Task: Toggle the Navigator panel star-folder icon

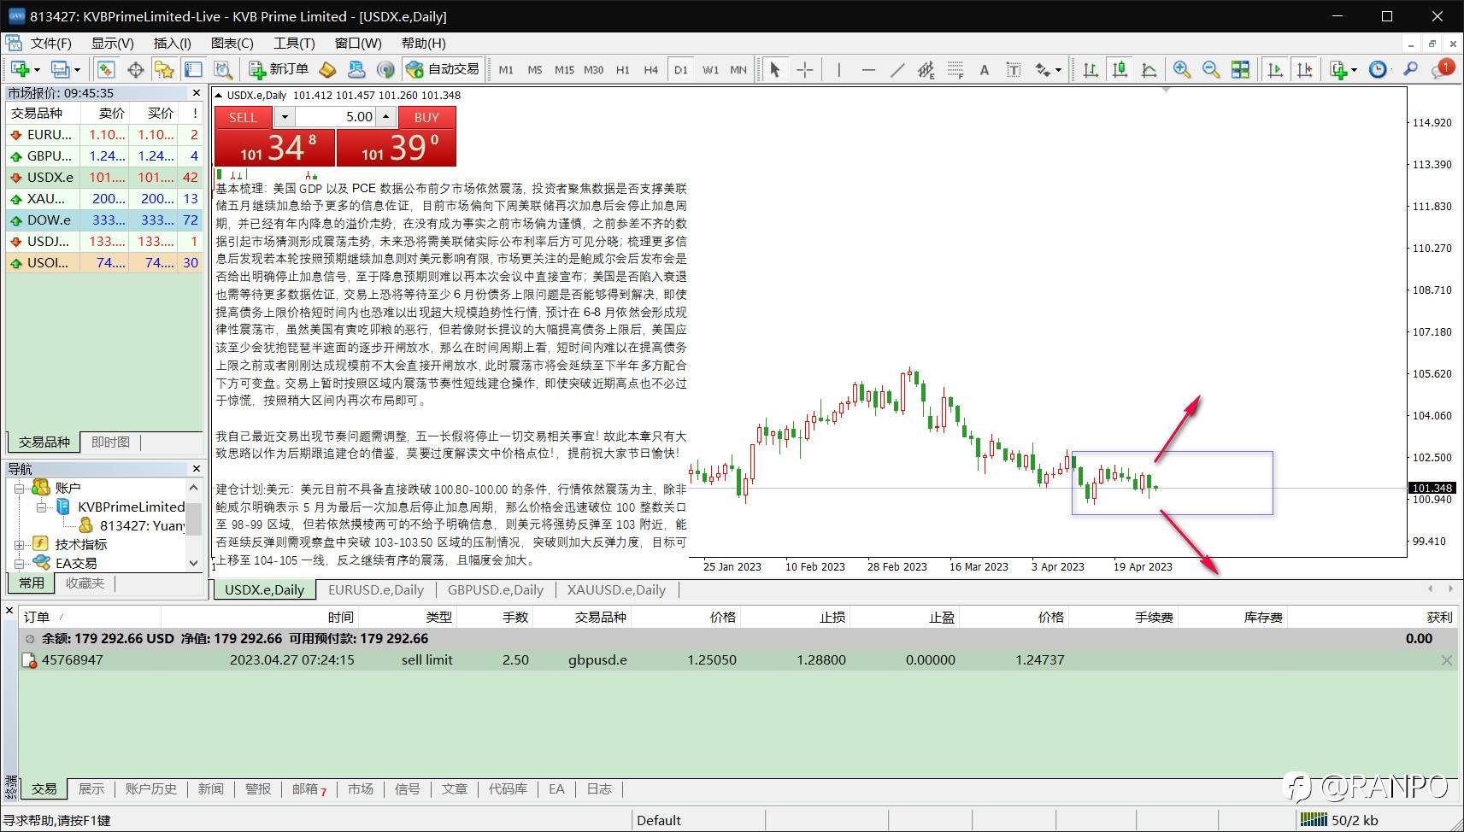Action: [x=164, y=69]
